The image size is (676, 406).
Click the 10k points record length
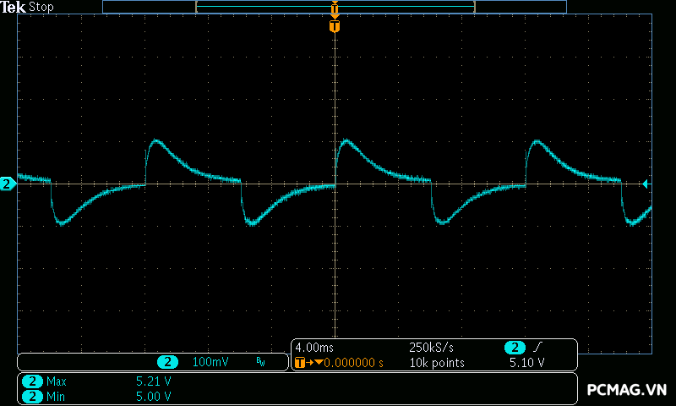tap(436, 363)
